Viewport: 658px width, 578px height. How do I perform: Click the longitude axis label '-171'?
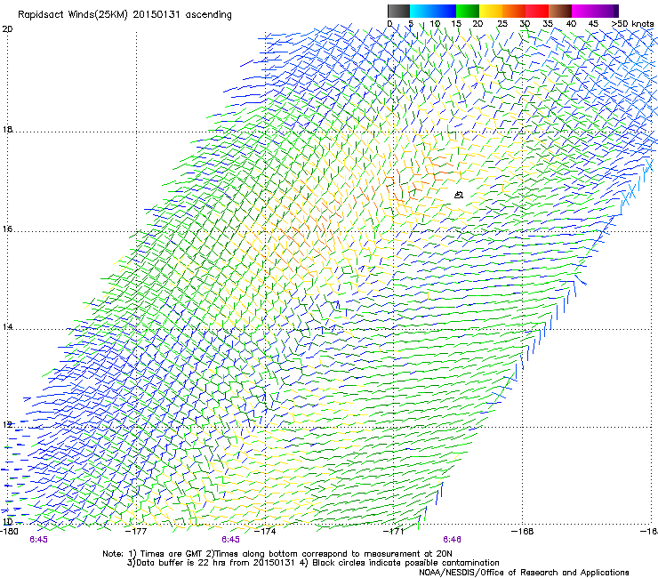click(x=394, y=531)
